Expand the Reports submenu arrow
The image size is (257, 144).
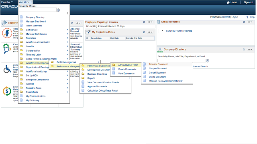(x=129, y=78)
